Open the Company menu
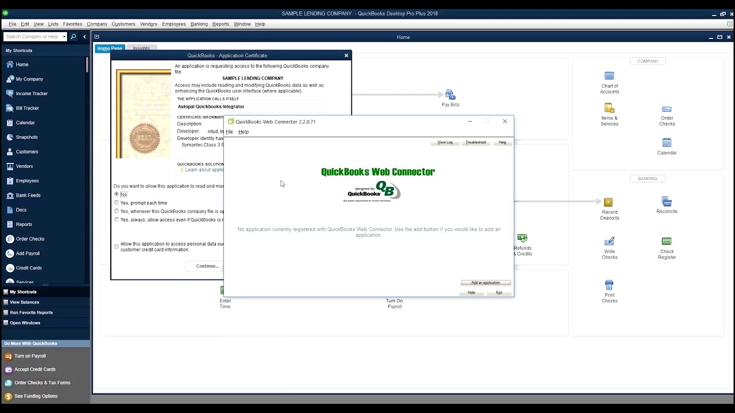The height and width of the screenshot is (413, 735). click(97, 24)
